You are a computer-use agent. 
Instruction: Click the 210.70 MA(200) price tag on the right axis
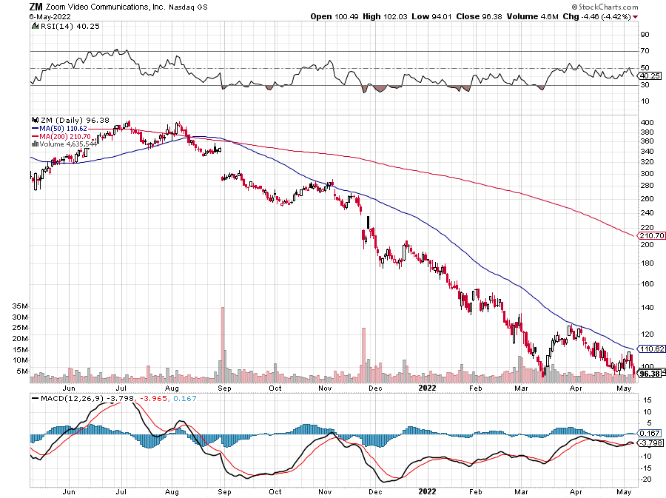(x=652, y=235)
